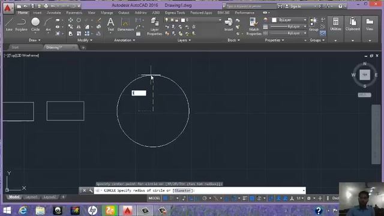384x216 pixels.
Task: Expand the Properties panel
Action: (274, 40)
